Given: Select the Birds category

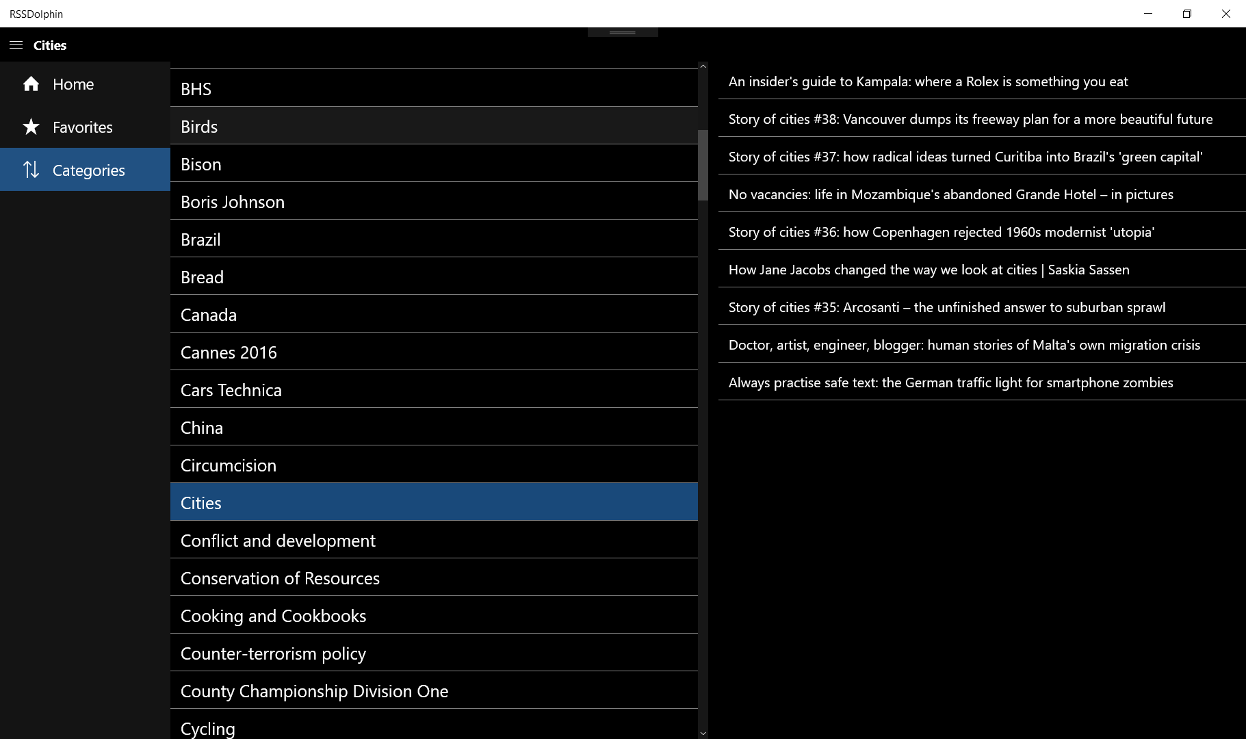Looking at the screenshot, I should (434, 126).
